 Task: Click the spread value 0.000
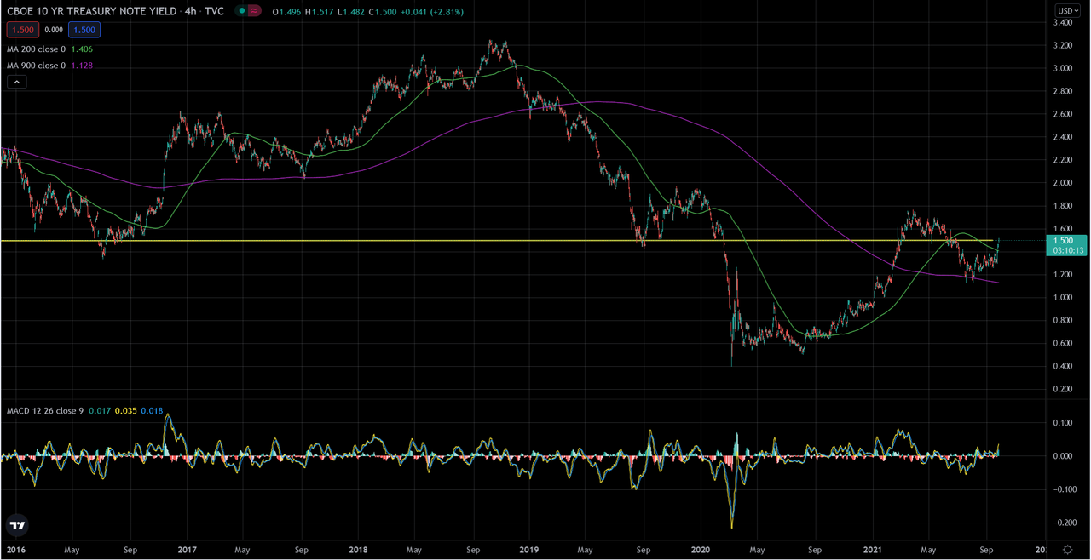(x=53, y=30)
